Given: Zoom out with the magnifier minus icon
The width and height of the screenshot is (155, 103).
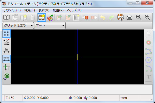Looking at the screenshot, I should click(147, 18).
